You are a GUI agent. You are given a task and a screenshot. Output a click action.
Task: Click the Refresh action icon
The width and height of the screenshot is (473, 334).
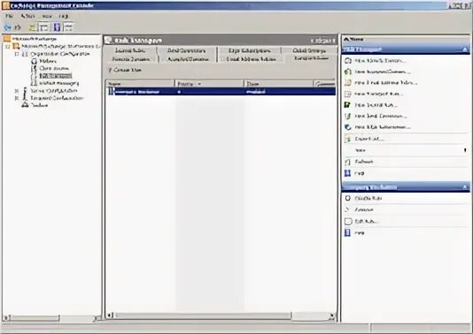(x=348, y=162)
